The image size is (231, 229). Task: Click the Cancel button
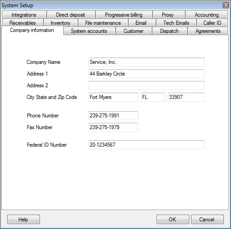click(x=207, y=220)
